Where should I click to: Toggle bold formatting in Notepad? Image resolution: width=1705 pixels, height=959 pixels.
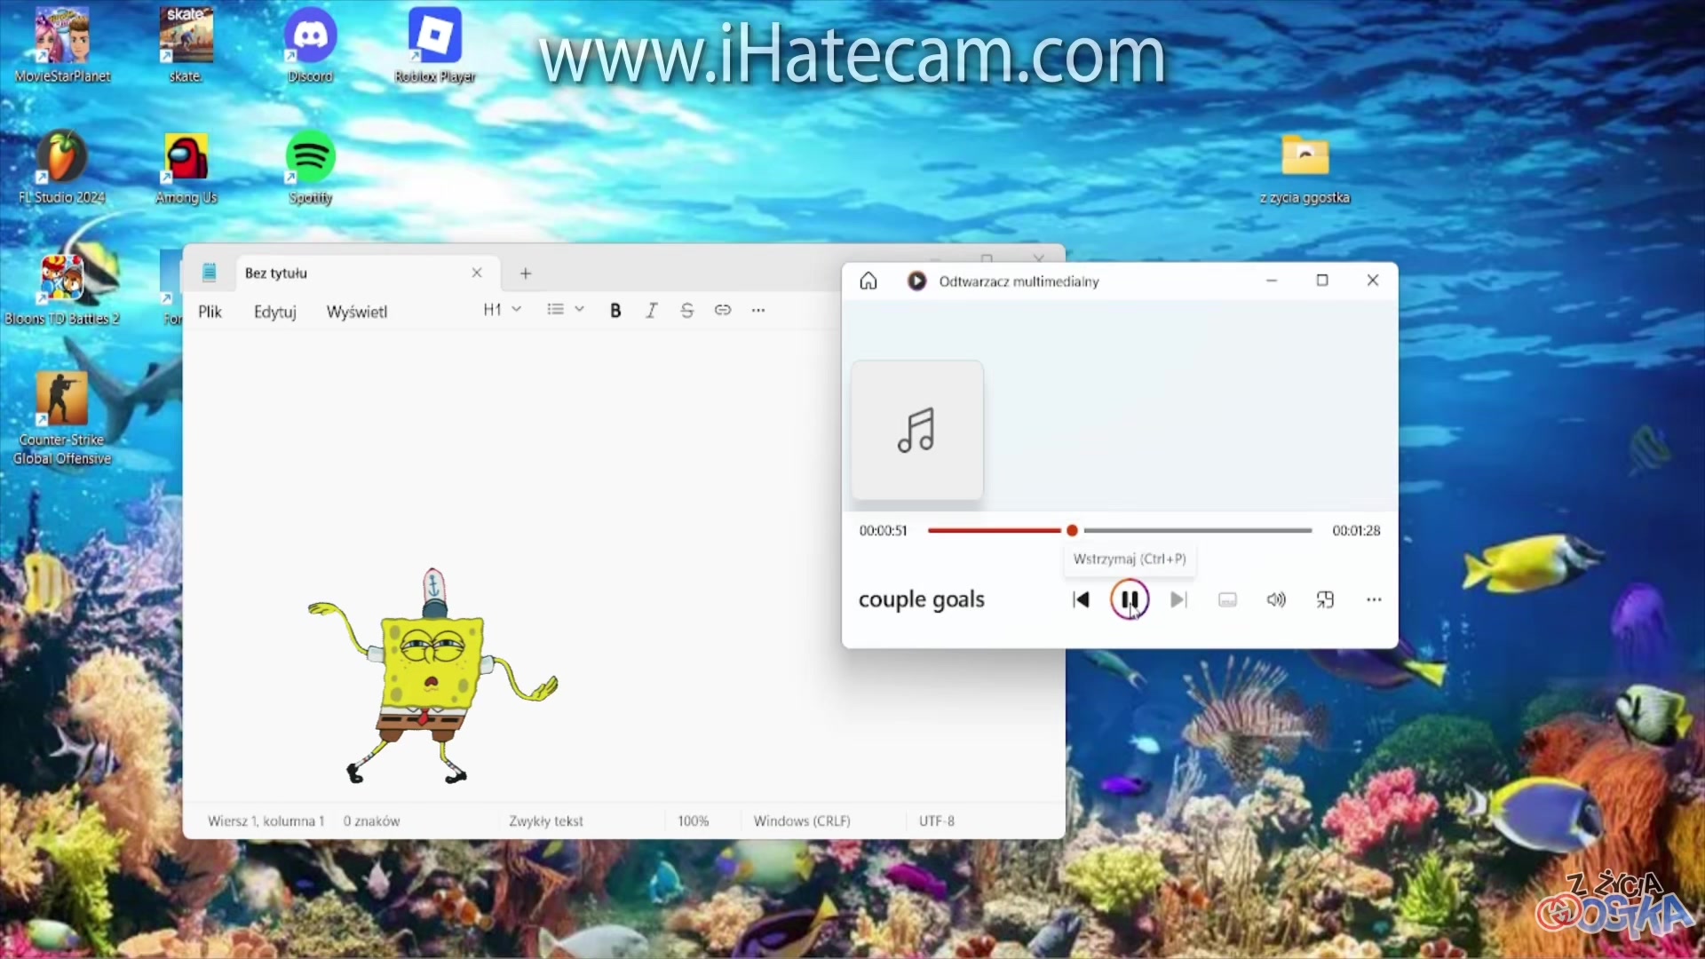(615, 310)
